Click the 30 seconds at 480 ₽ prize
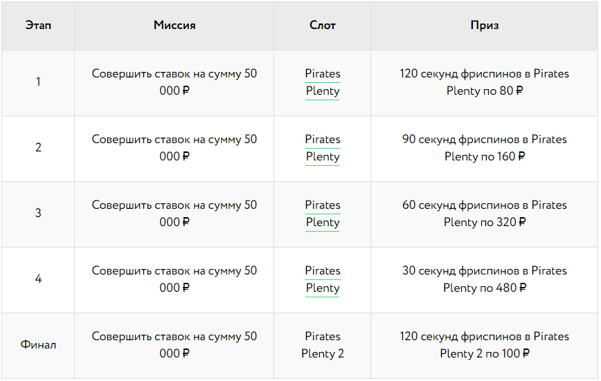The width and height of the screenshot is (601, 381). [485, 279]
